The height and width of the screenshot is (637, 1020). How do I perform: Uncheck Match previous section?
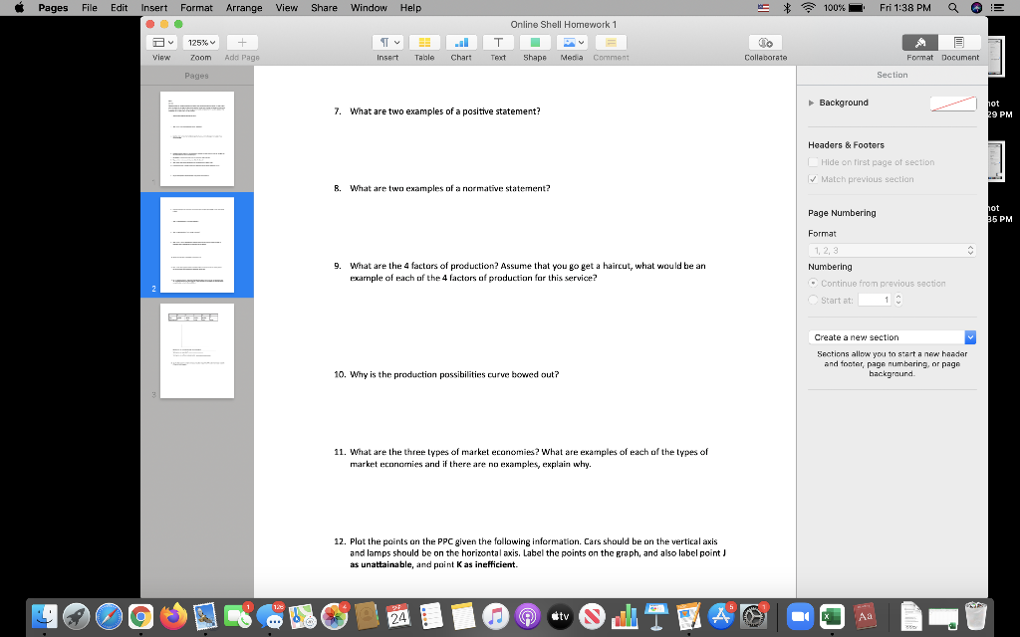814,179
